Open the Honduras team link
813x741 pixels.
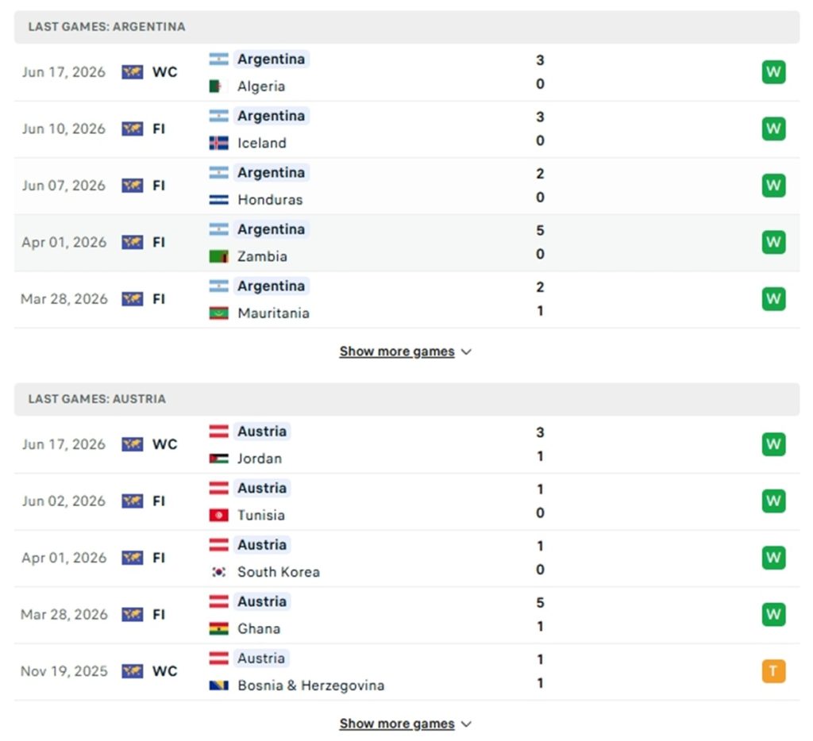(270, 199)
